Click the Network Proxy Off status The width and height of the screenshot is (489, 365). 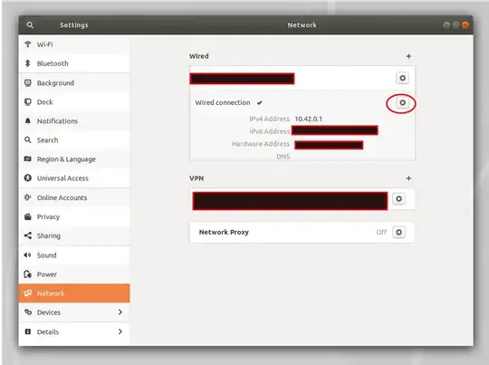381,232
